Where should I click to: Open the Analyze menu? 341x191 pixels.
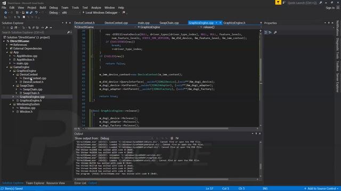96,7
